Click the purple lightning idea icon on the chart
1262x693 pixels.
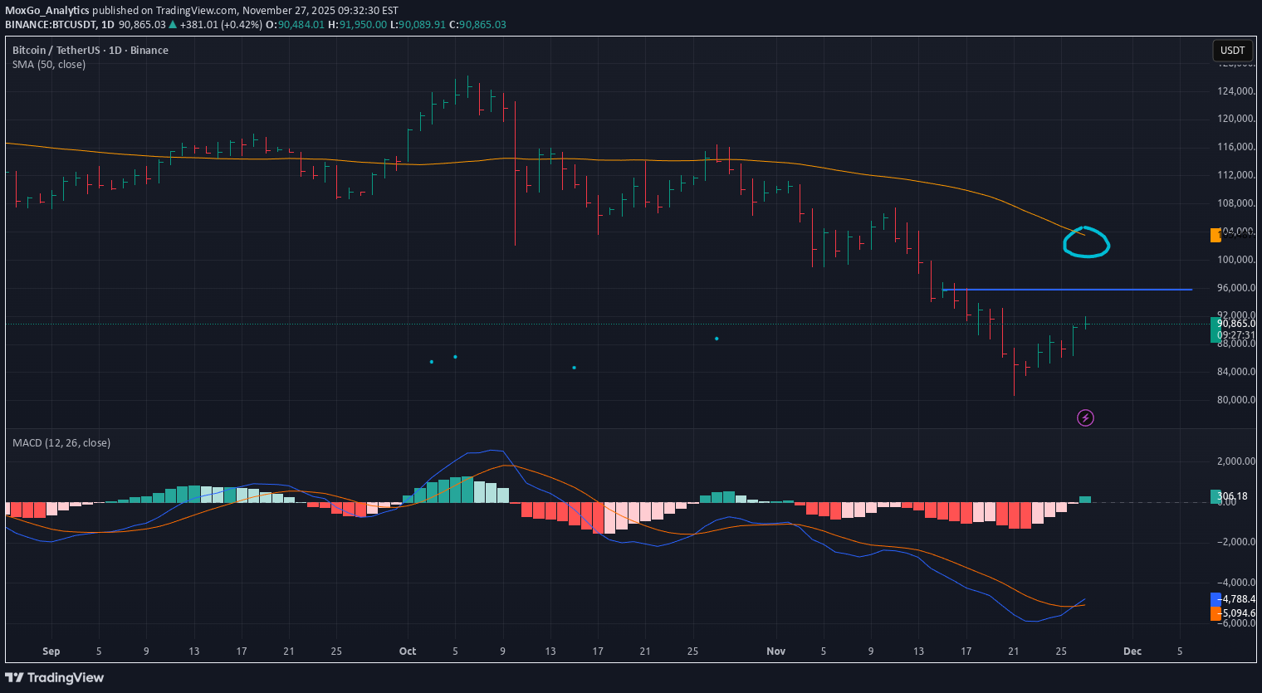tap(1085, 417)
